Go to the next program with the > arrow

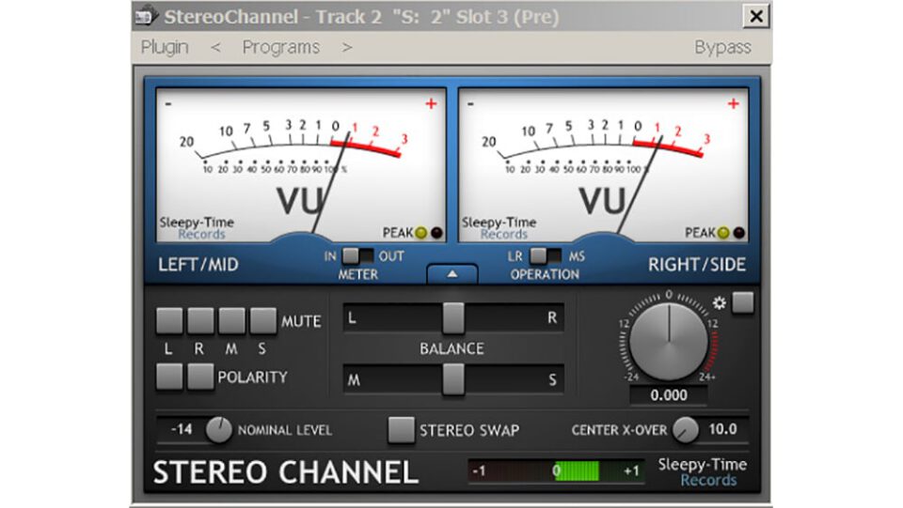pos(347,47)
